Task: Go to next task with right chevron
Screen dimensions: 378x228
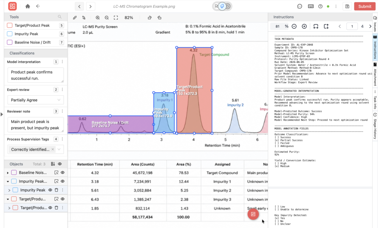Action: click(x=90, y=7)
